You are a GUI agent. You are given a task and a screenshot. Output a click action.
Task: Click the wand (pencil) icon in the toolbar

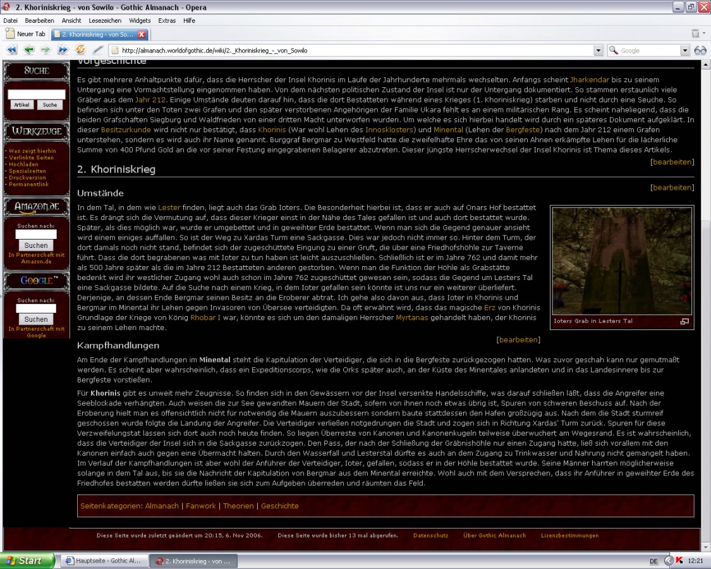[97, 50]
